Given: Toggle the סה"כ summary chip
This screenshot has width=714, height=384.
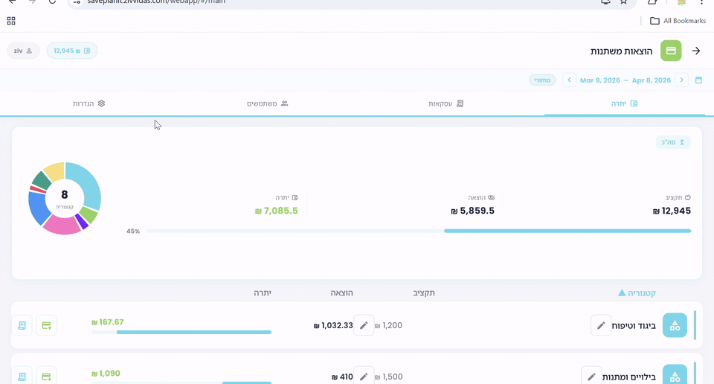Looking at the screenshot, I should click(672, 142).
